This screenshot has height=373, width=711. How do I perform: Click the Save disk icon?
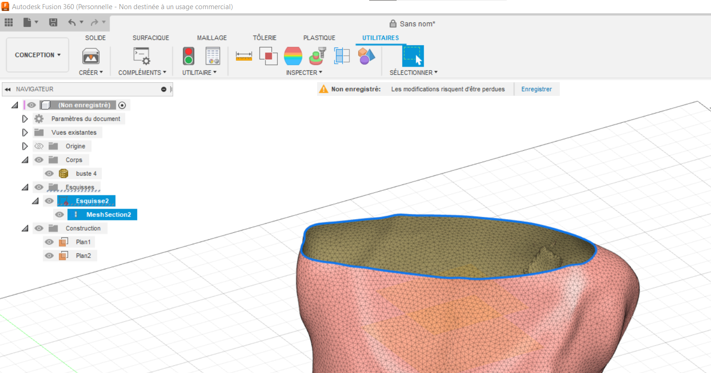click(53, 22)
